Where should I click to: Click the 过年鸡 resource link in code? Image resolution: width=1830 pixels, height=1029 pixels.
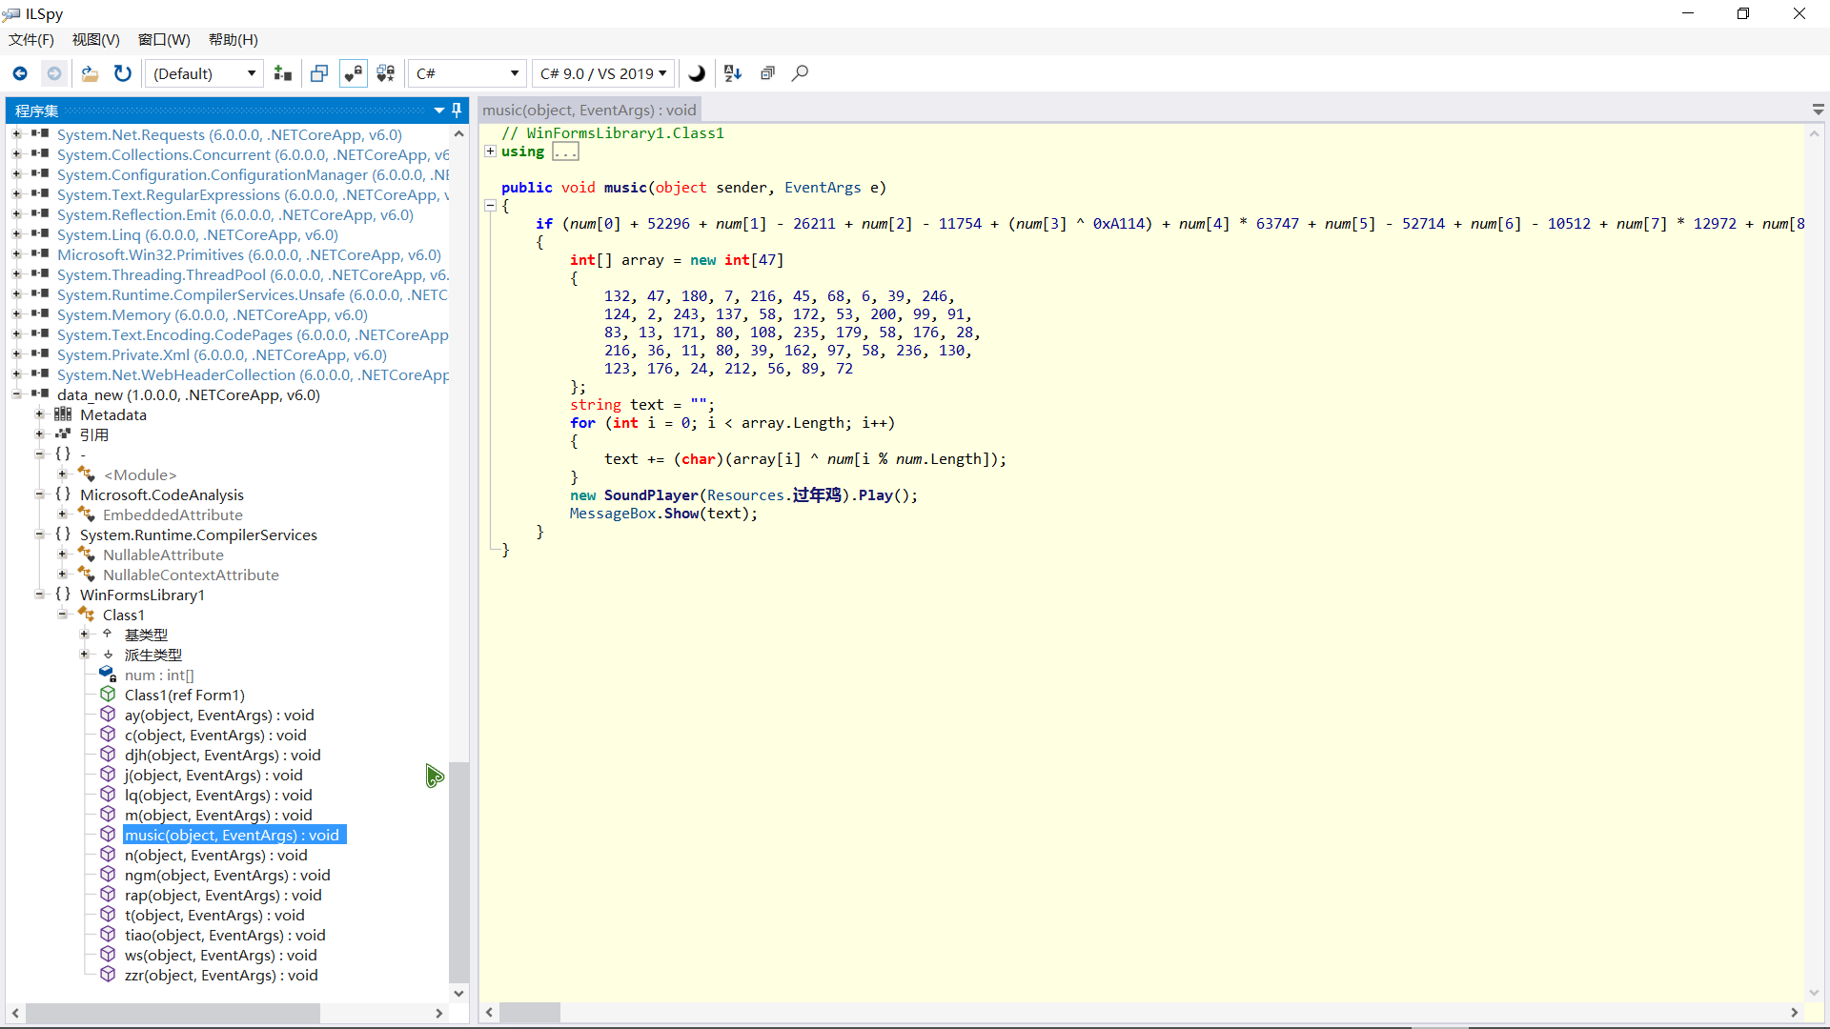click(x=817, y=495)
